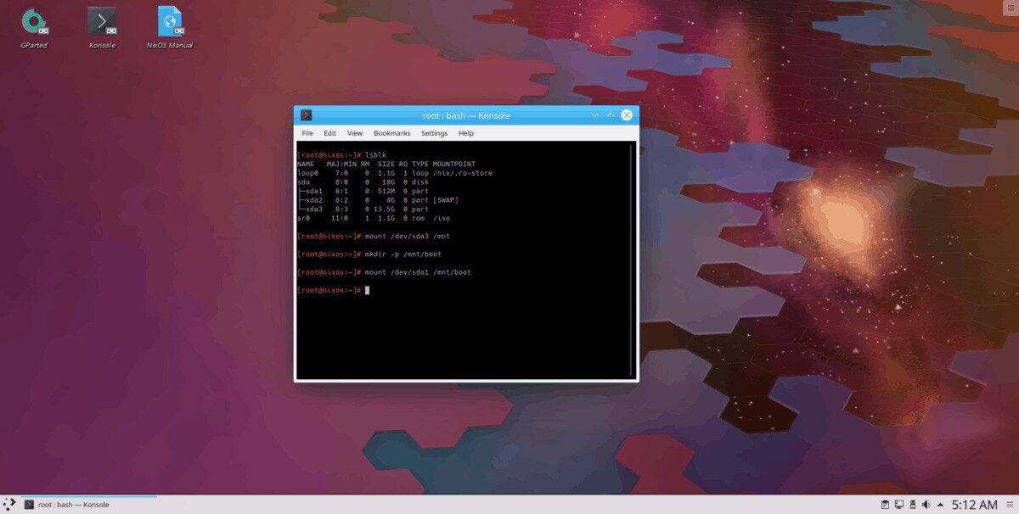Open the Edit menu in Konsole
Screen dimensions: 1019x514
pyautogui.click(x=329, y=133)
